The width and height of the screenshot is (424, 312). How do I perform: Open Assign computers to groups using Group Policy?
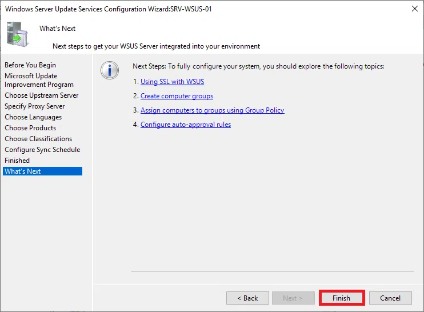click(x=212, y=110)
